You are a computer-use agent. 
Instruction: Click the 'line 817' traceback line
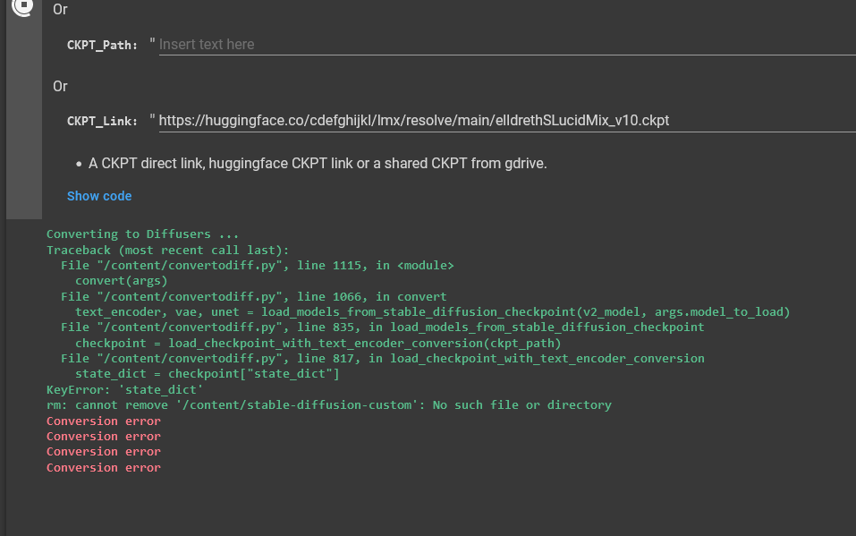tap(382, 358)
